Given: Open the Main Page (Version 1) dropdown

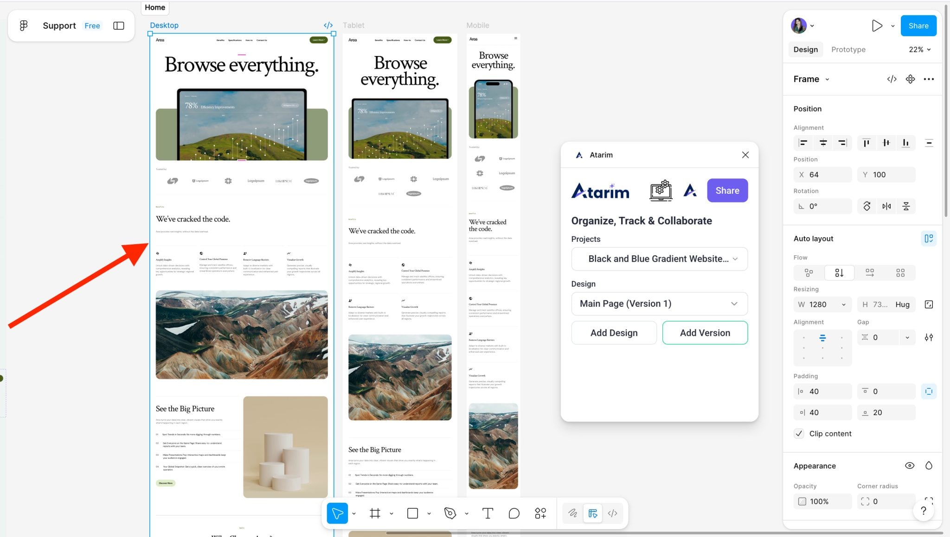Looking at the screenshot, I should coord(659,303).
